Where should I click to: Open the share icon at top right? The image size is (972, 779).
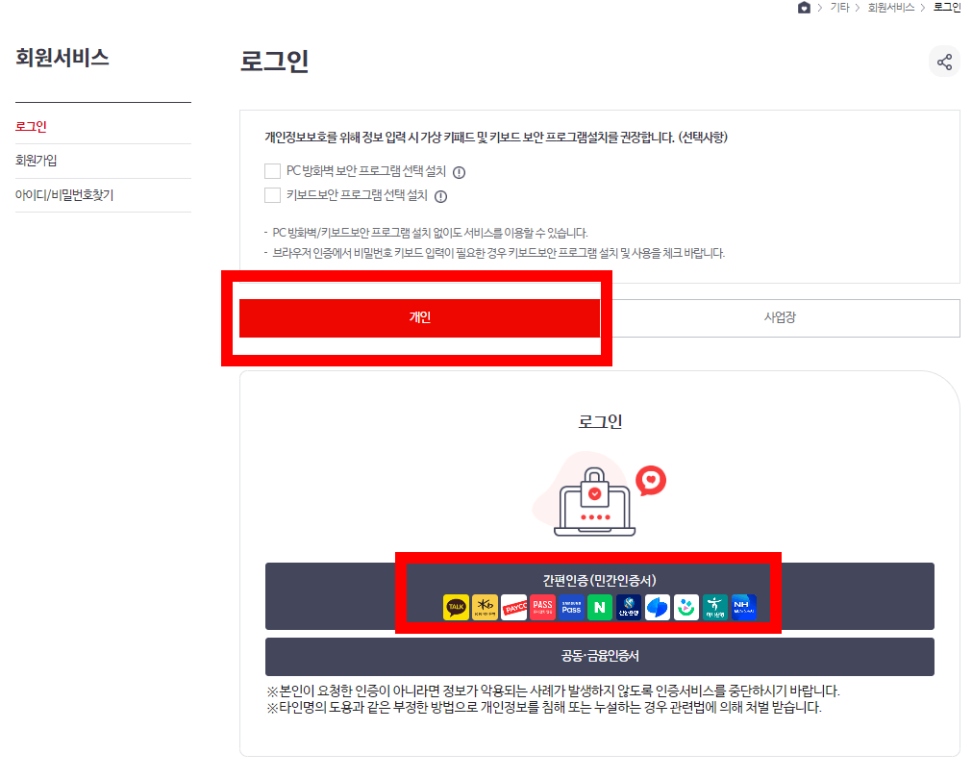pyautogui.click(x=945, y=61)
